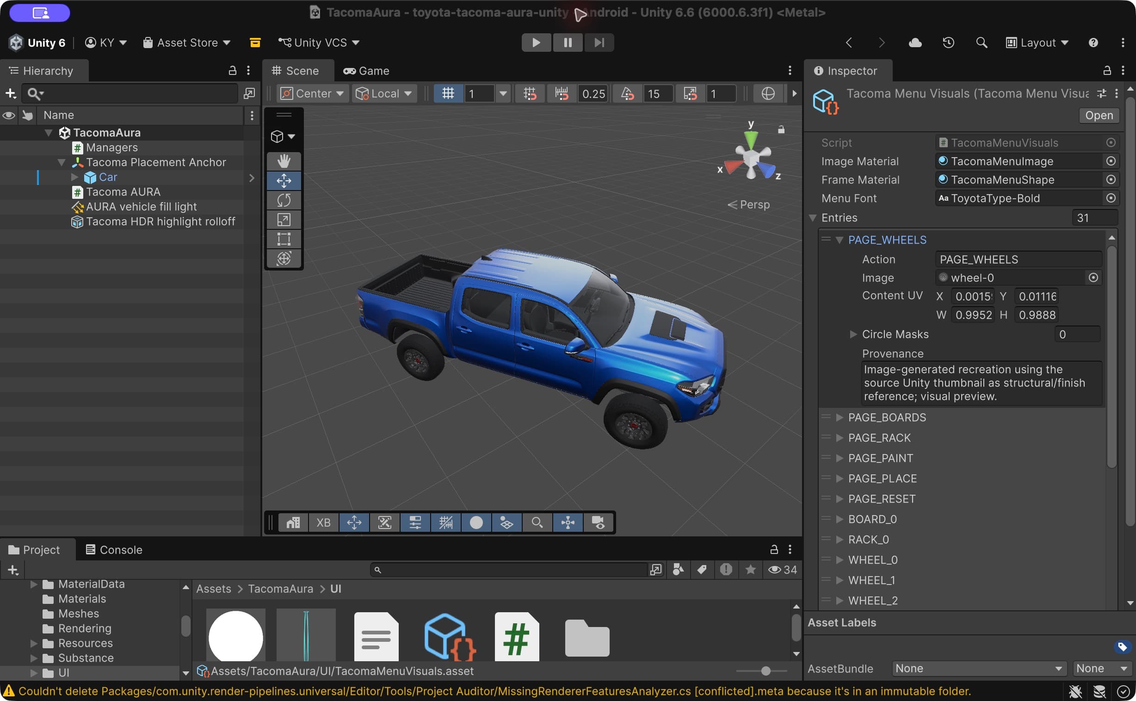Toggle the Hierarchy panel lock

232,70
